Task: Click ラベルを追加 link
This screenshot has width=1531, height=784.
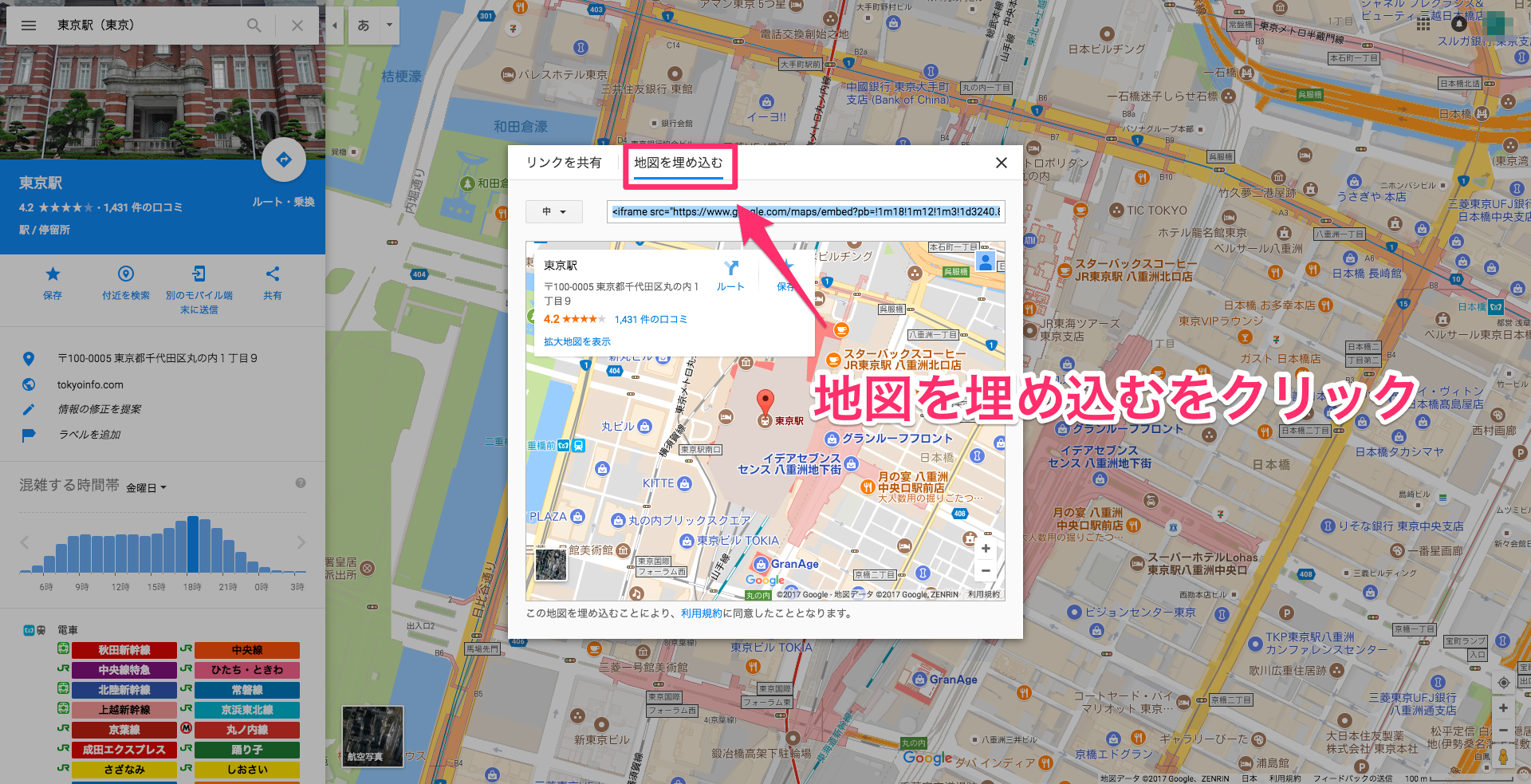Action: [90, 435]
